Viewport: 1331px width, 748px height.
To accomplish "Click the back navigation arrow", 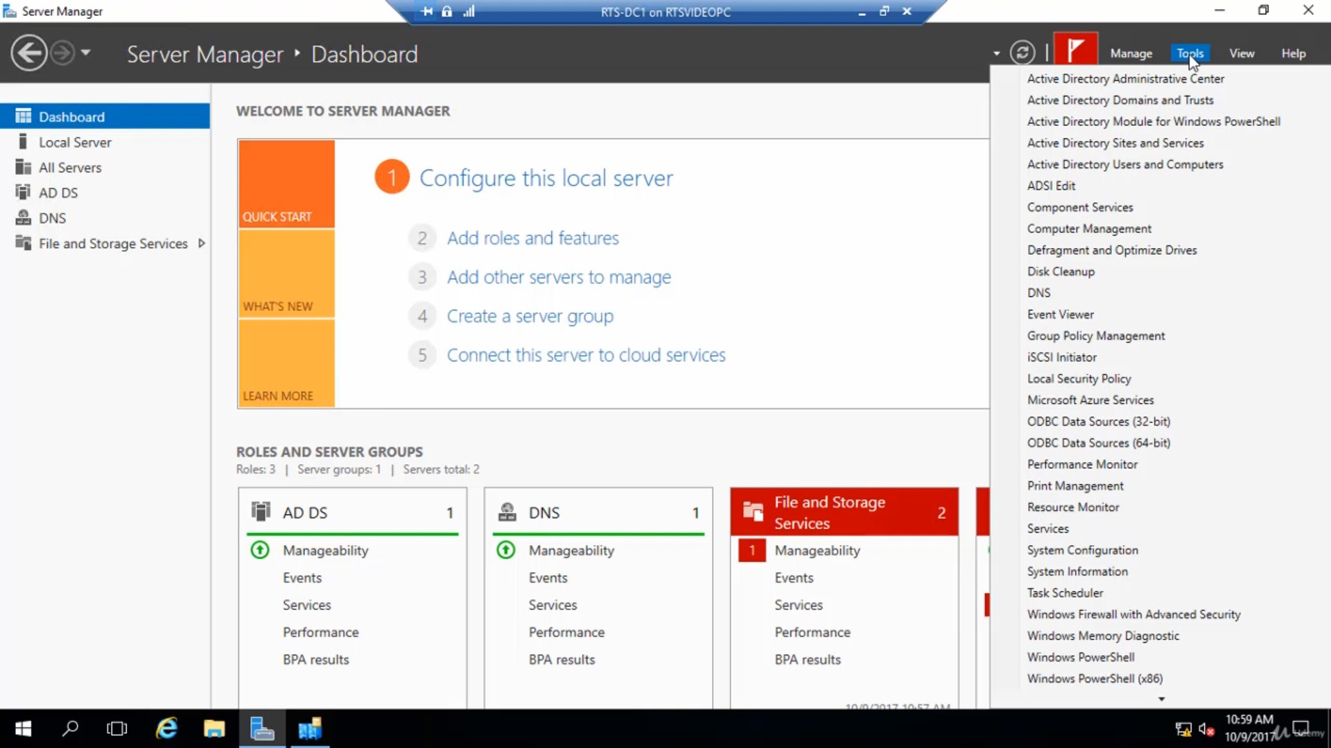I will [x=29, y=53].
